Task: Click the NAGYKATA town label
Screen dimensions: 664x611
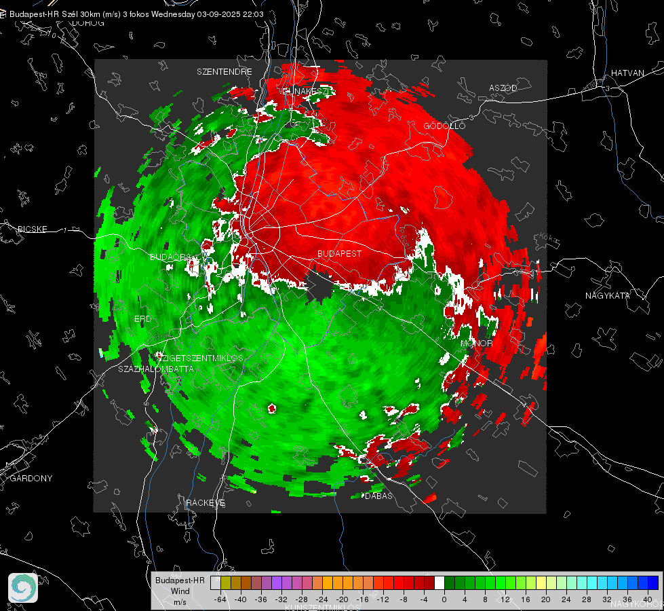Action: point(607,295)
